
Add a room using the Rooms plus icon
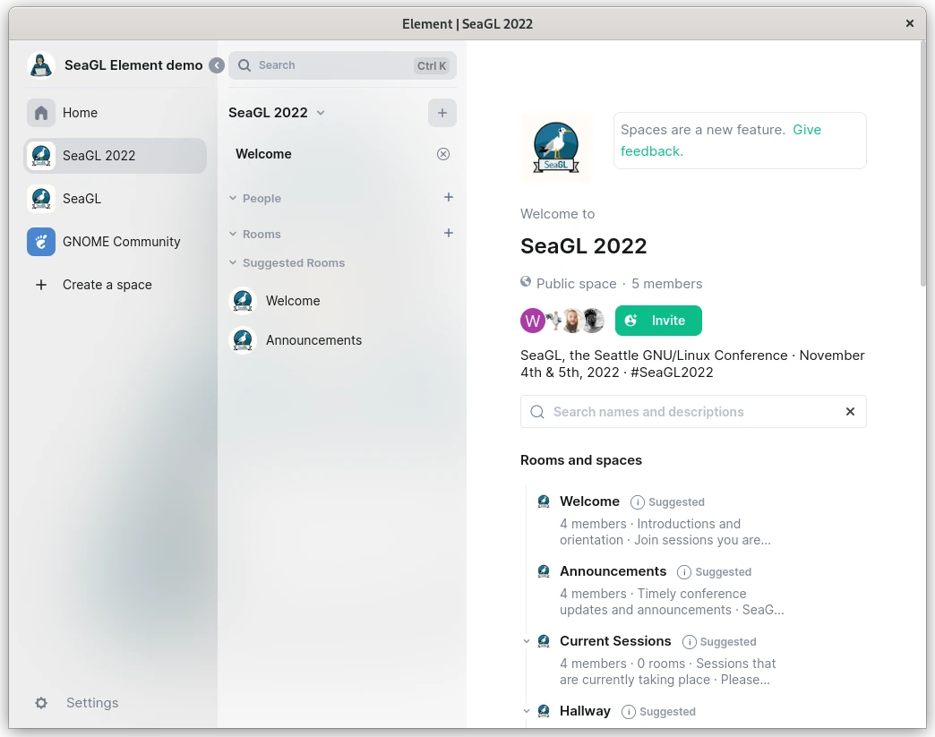coord(449,233)
